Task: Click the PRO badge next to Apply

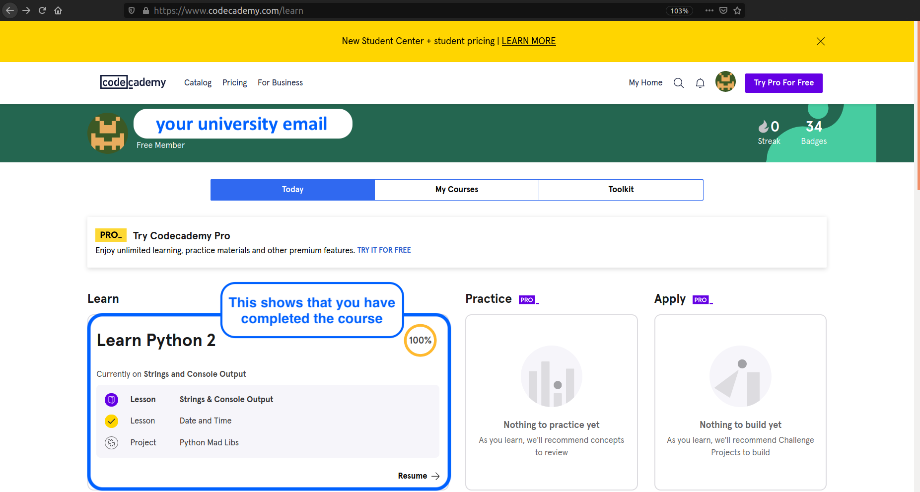Action: click(x=703, y=300)
